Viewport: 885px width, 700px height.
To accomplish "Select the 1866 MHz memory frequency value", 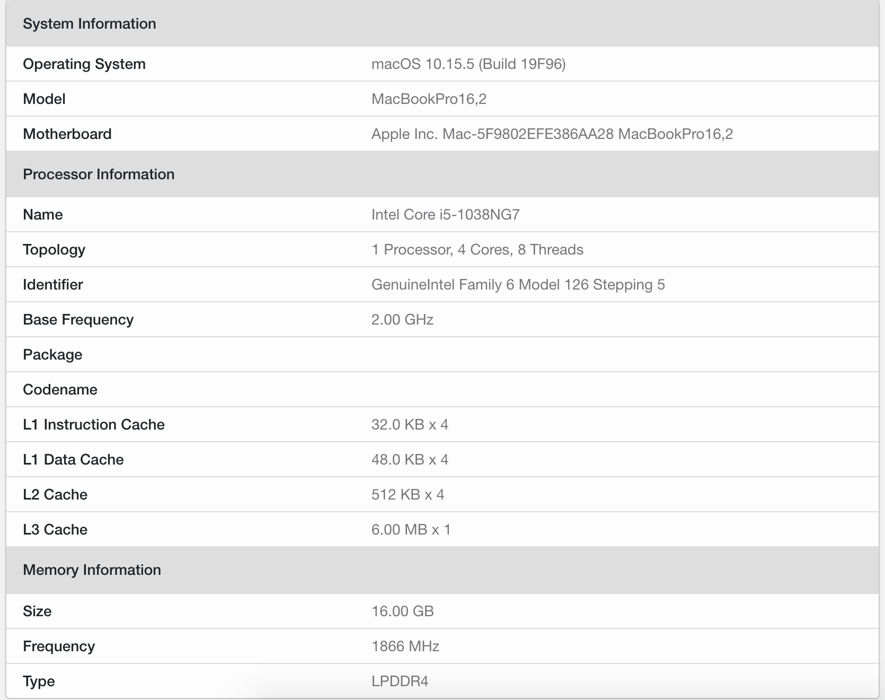I will (x=405, y=646).
